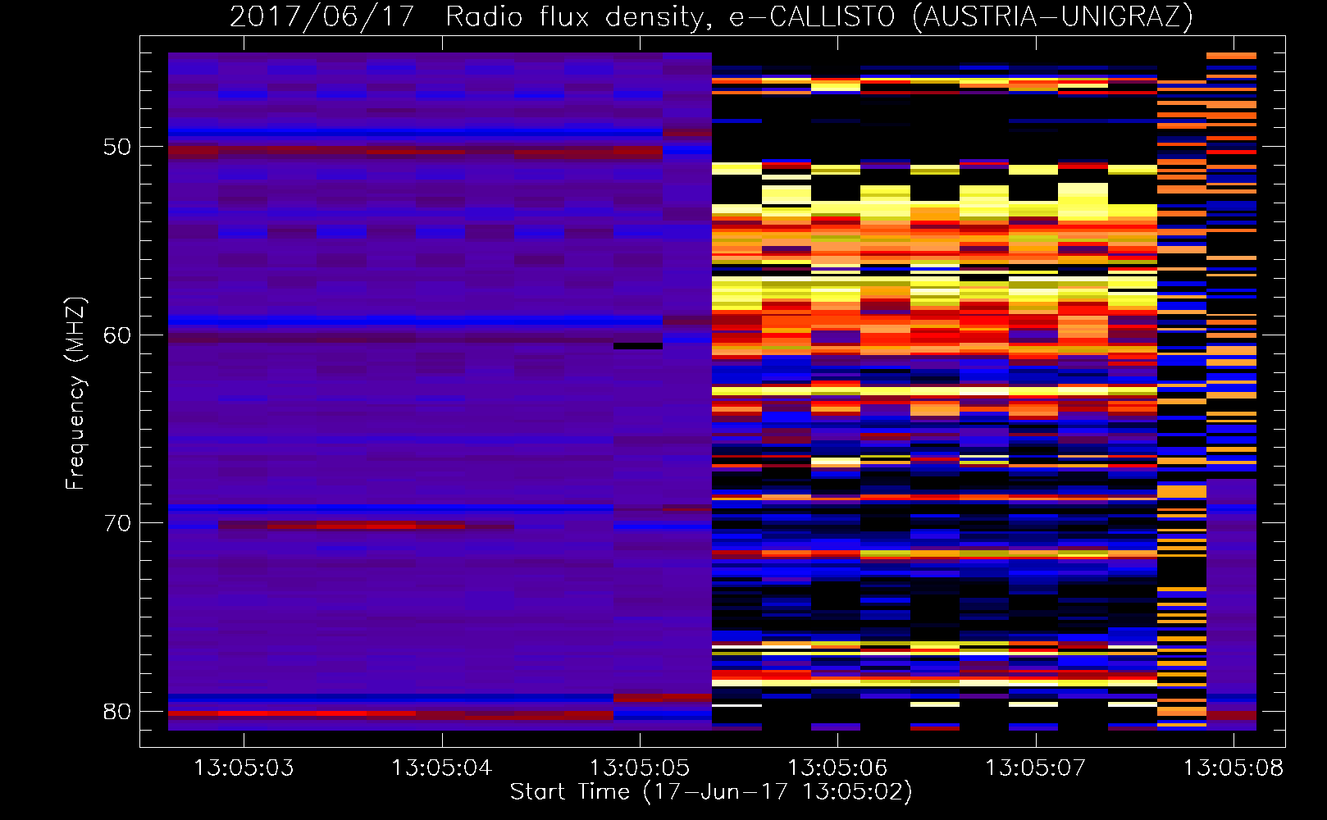This screenshot has width=1327, height=820.
Task: Click the 13:05:08 time tick label
Action: pos(1233,768)
